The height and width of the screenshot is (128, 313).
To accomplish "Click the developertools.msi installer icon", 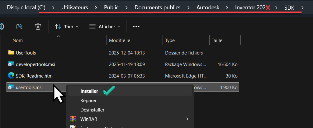I will tap(11, 64).
